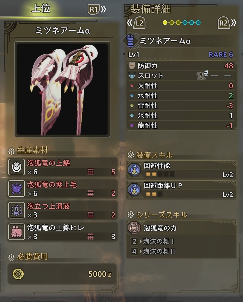Select the 回避距離UP skill icon
243x302 pixels.
pyautogui.click(x=134, y=190)
